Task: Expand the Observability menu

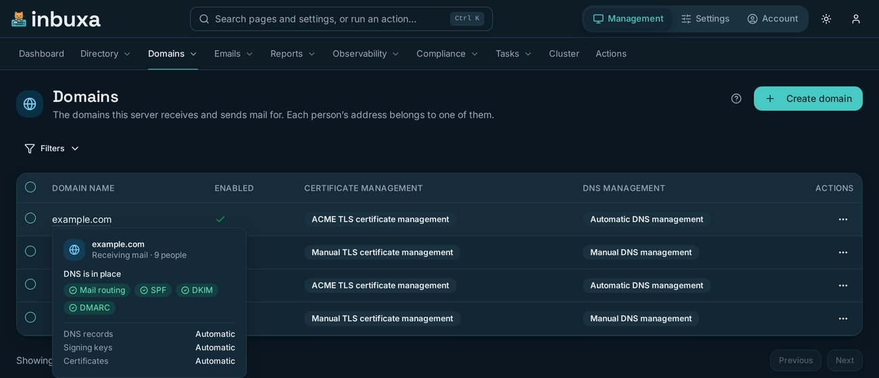Action: [366, 54]
